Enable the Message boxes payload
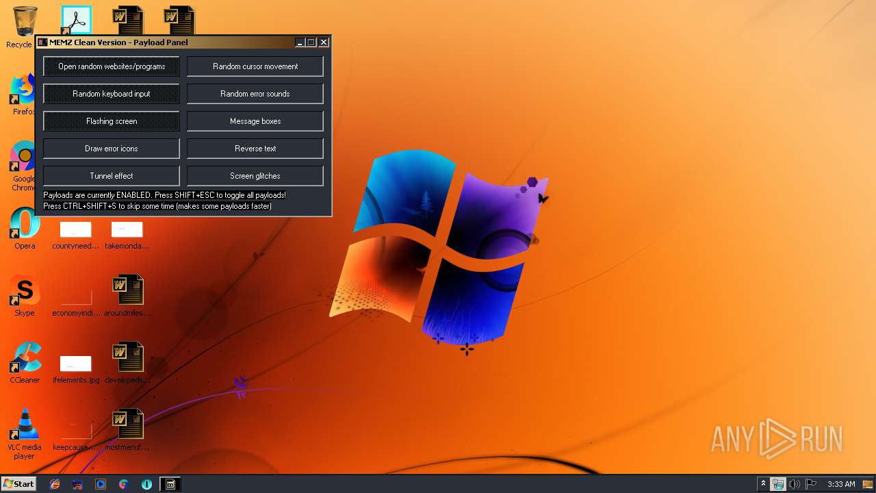 tap(255, 121)
